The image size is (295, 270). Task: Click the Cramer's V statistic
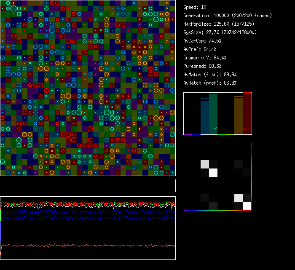[205, 58]
